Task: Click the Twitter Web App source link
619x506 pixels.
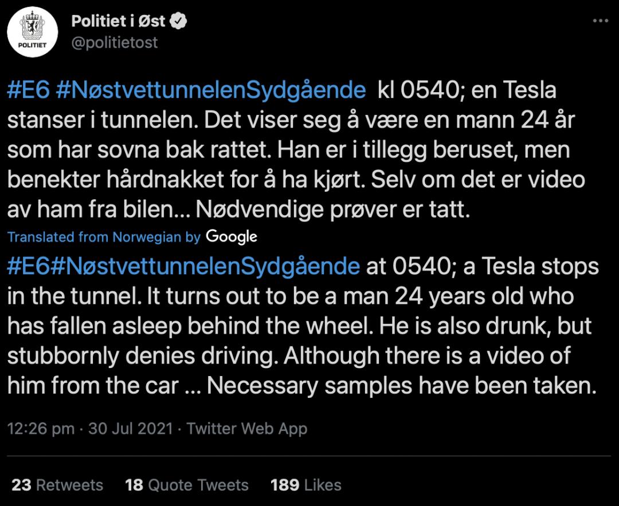Action: pyautogui.click(x=247, y=428)
